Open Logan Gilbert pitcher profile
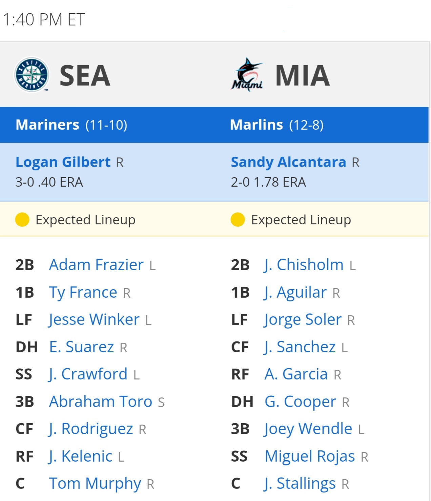 [x=63, y=162]
